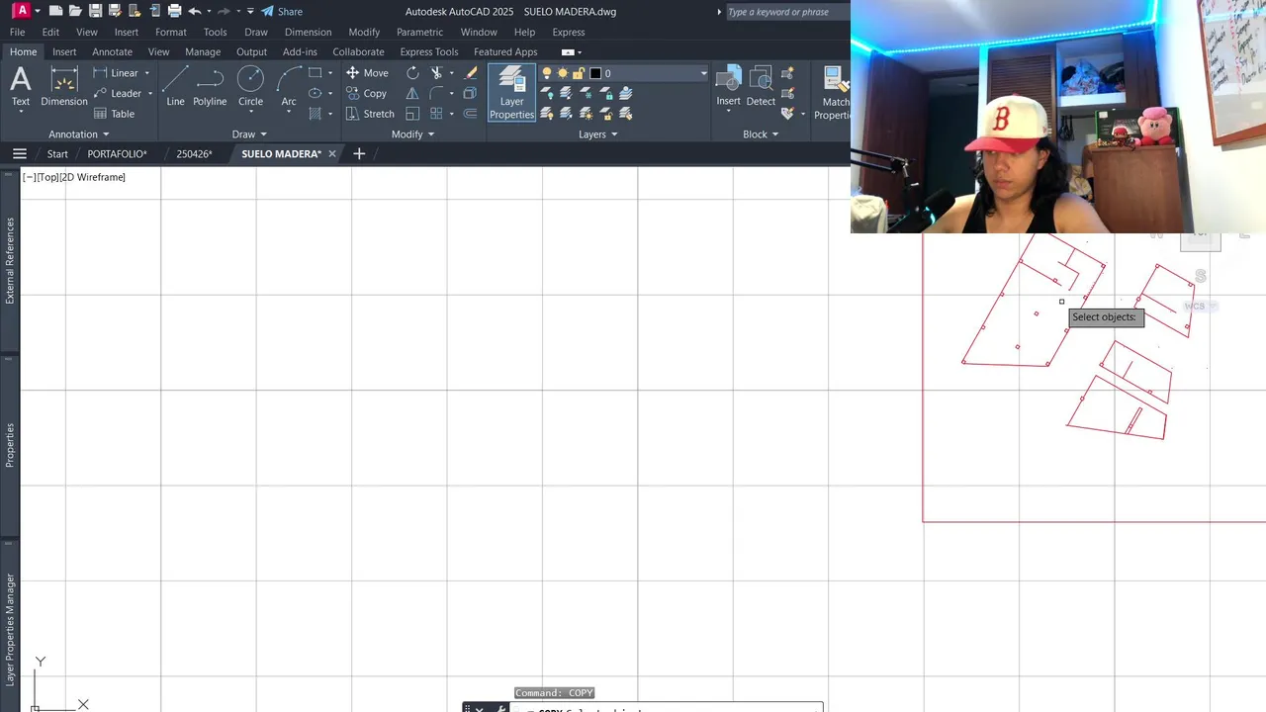
Task: Click the [Top] viewport view control
Action: [47, 177]
